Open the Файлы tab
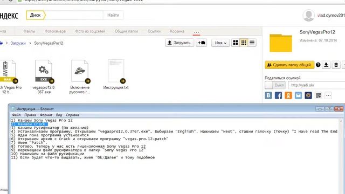Viewport: 345px width, 194px height. 29,31
